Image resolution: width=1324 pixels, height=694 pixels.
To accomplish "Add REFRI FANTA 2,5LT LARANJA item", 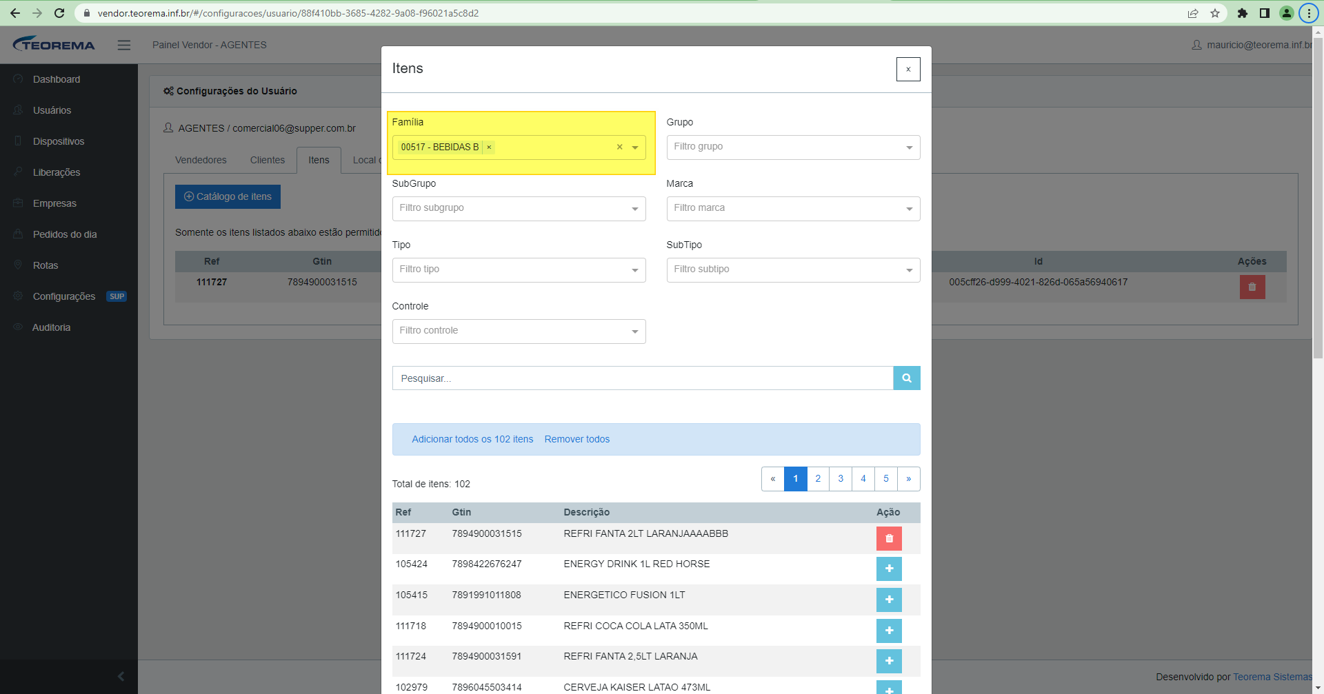I will coord(889,661).
